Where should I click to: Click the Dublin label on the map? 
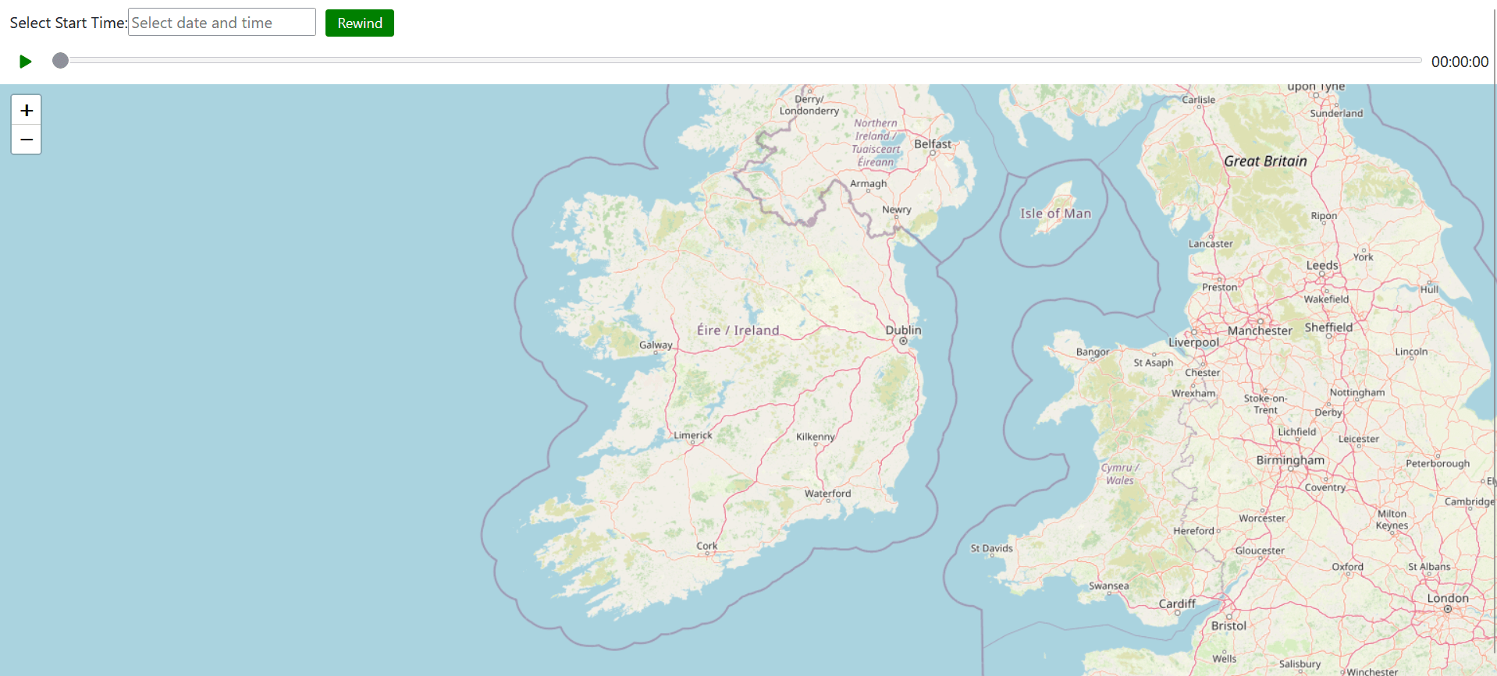(903, 330)
